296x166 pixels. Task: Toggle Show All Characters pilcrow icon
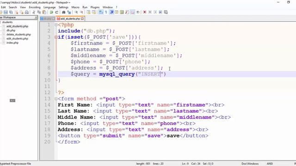tap(106, 12)
